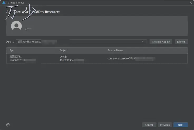Click the Project column header

pyautogui.click(x=64, y=50)
